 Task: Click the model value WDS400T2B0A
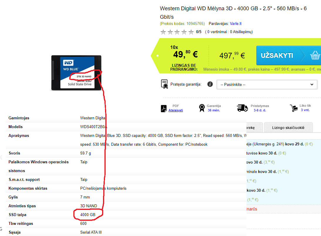point(94,127)
